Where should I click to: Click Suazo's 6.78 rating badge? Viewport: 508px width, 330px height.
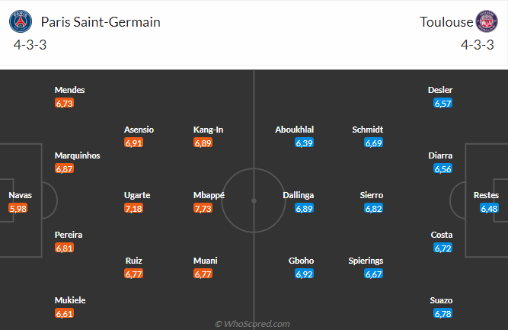[443, 313]
